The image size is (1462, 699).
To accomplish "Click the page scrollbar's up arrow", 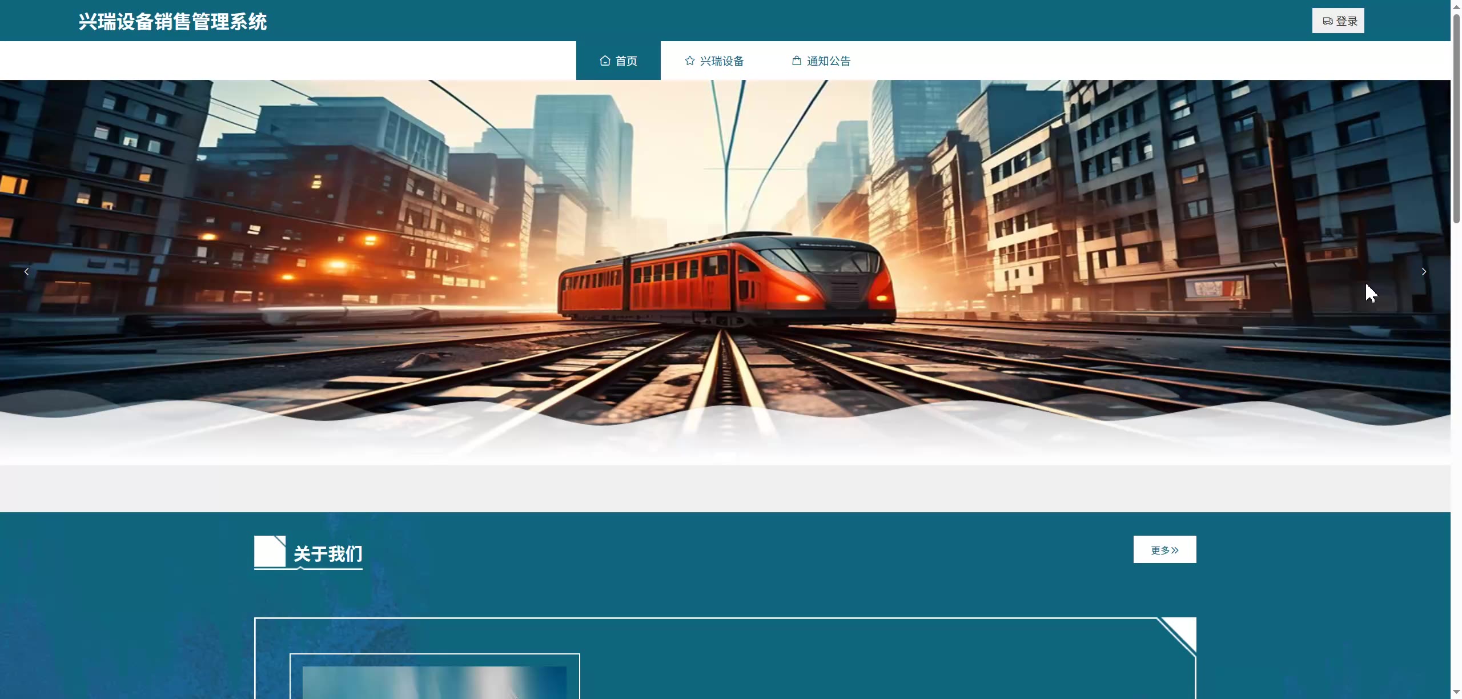I will tap(1456, 6).
